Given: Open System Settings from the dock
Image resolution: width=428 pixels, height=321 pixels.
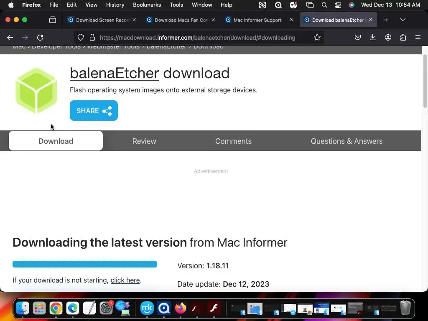Looking at the screenshot, I should click(x=106, y=308).
